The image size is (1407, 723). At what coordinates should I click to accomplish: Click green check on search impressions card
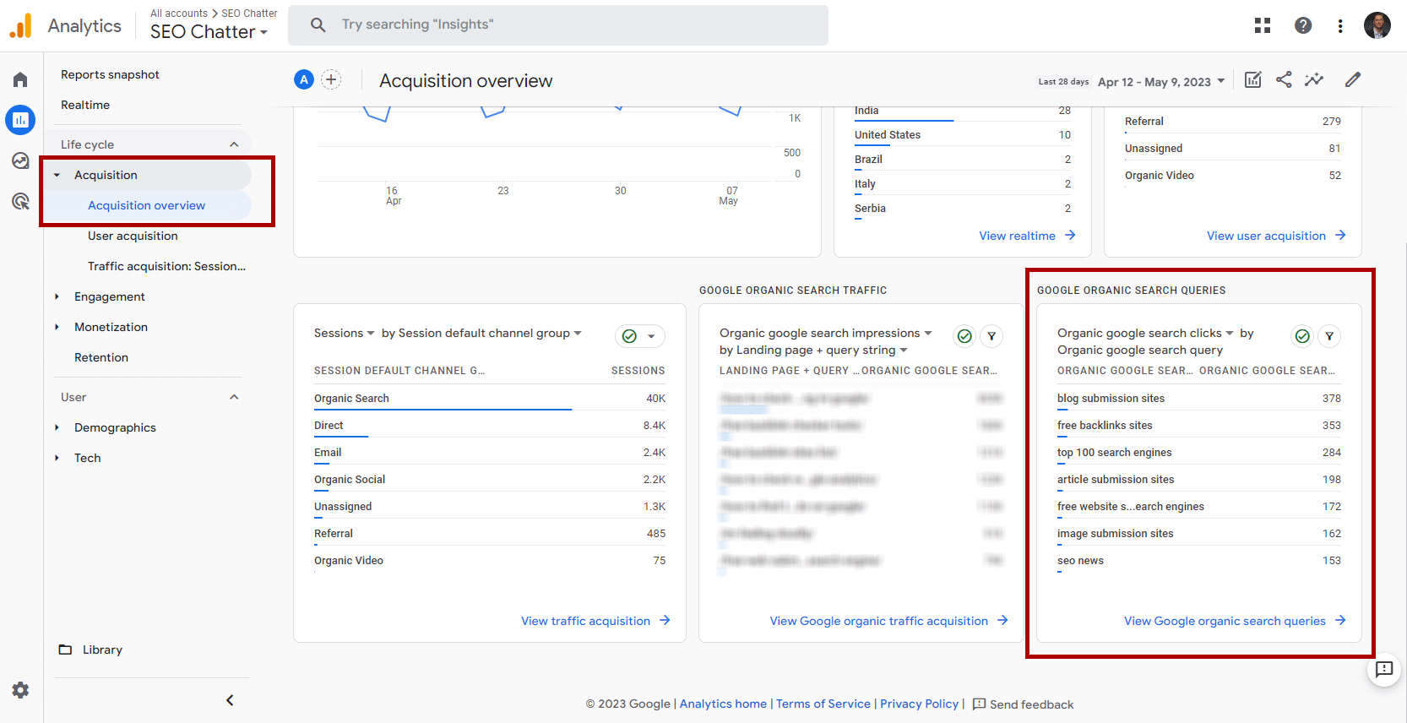(964, 336)
